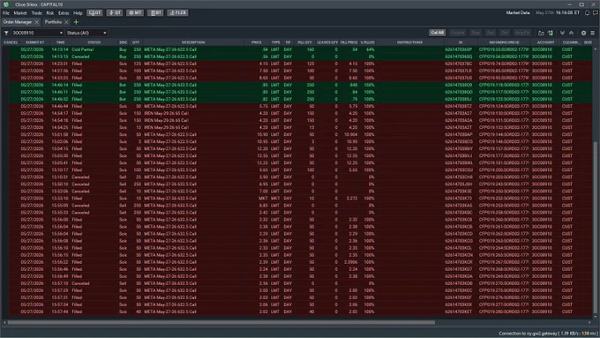Export orders to spreadsheet icon
The width and height of the screenshot is (600, 338).
click(551, 33)
